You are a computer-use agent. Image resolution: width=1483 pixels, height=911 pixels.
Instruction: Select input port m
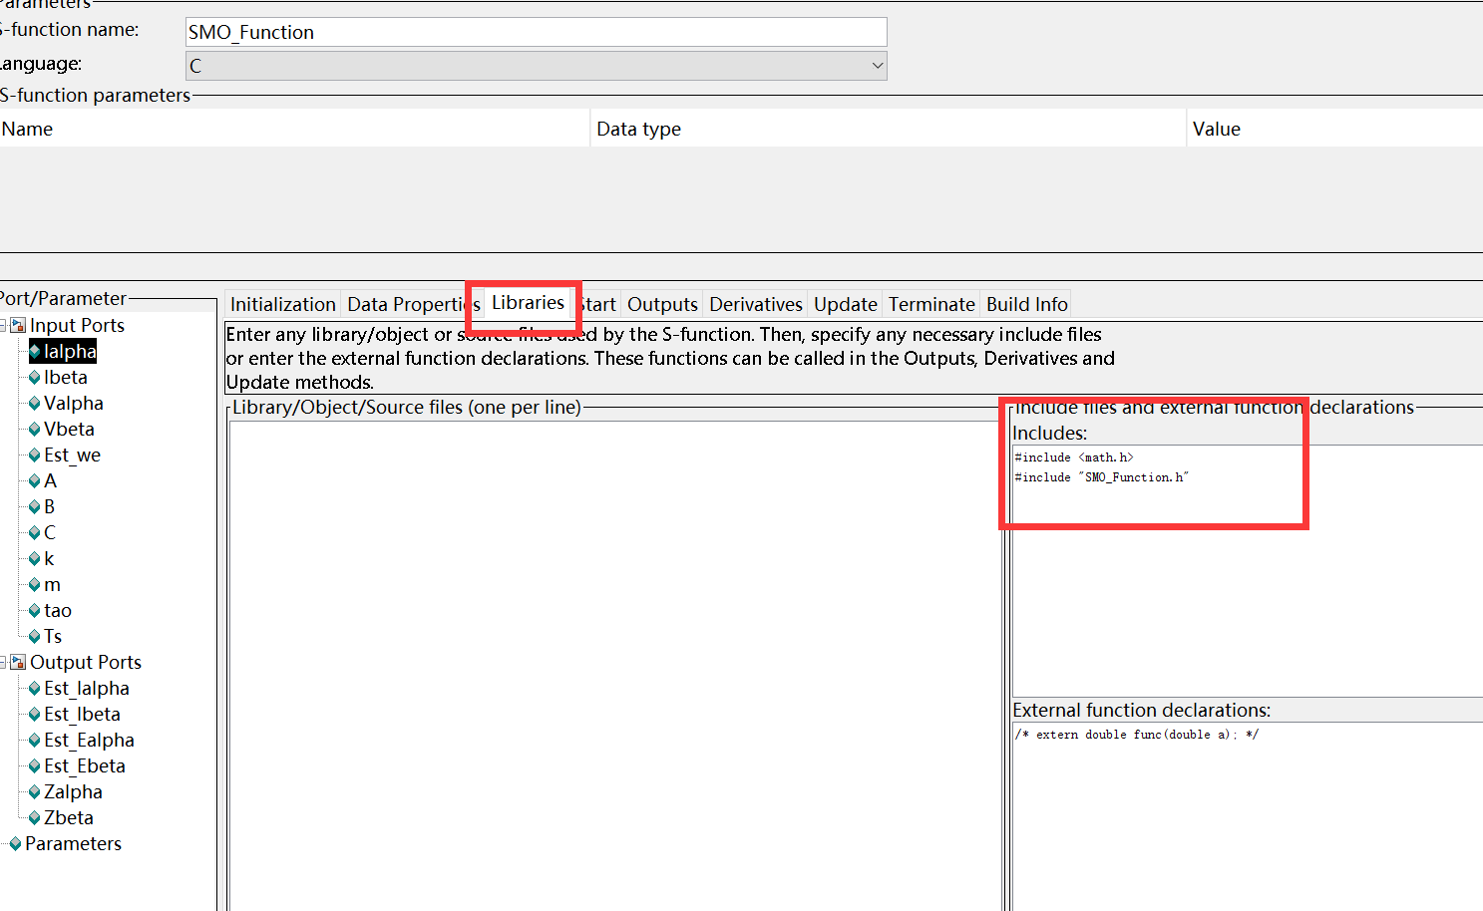coord(52,585)
